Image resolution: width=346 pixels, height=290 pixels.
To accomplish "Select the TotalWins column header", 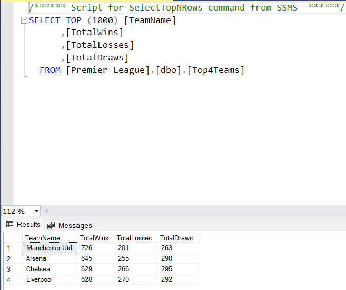I will coord(94,238).
